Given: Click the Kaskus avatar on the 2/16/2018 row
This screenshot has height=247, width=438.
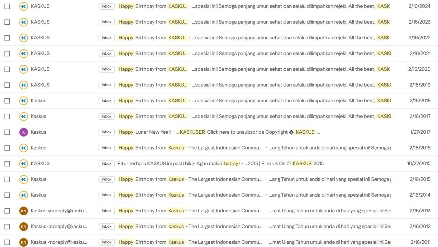Looking at the screenshot, I should [x=23, y=100].
